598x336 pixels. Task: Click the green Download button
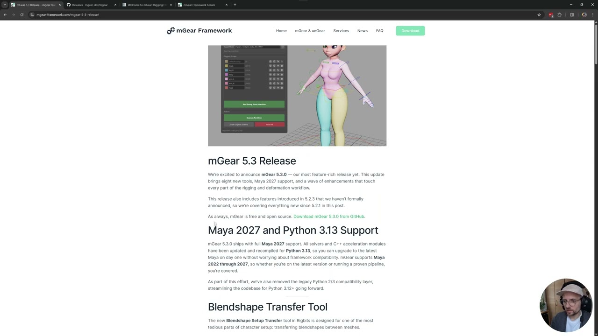410,31
